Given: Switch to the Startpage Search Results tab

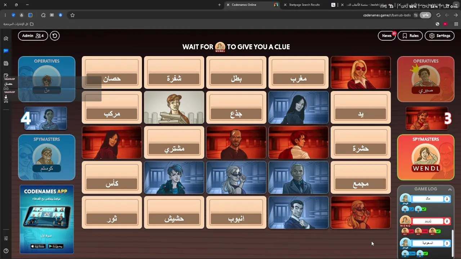Looking at the screenshot, I should [x=309, y=5].
